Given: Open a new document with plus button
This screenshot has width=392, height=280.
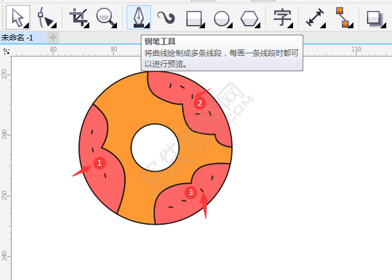Looking at the screenshot, I should coord(53,38).
